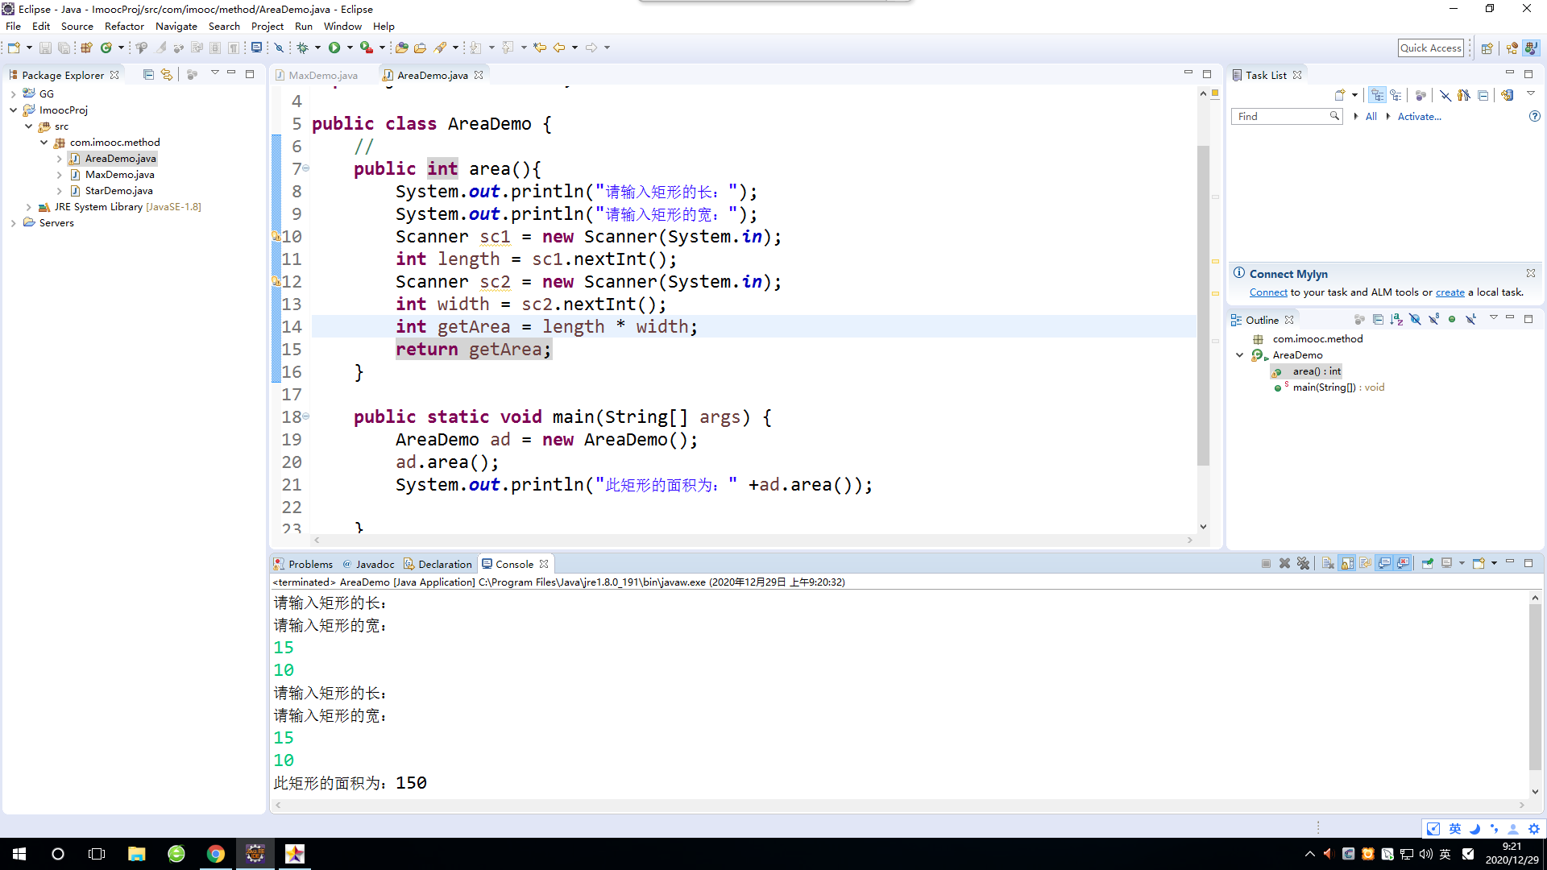Switch to the MaxDemo.java editor tab
The image size is (1547, 870).
(322, 75)
